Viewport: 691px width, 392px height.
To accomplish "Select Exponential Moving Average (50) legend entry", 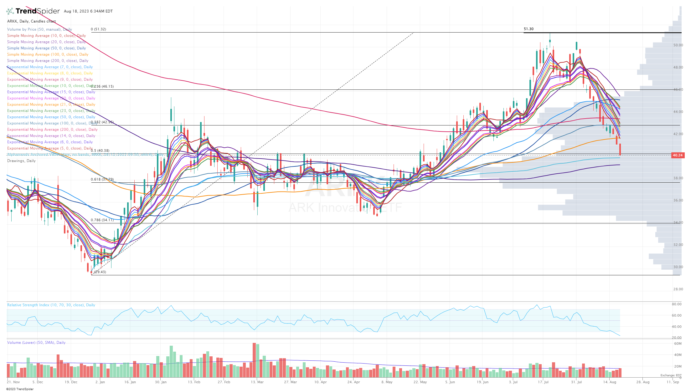I will tap(51, 117).
